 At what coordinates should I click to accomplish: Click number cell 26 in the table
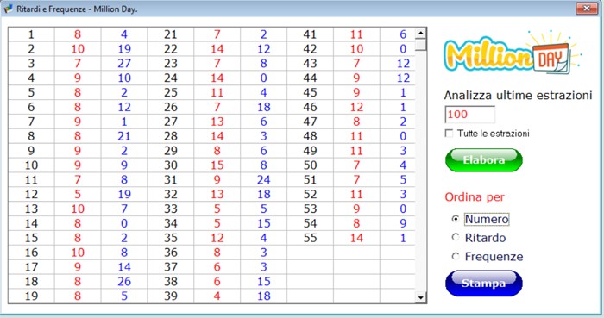click(x=171, y=107)
